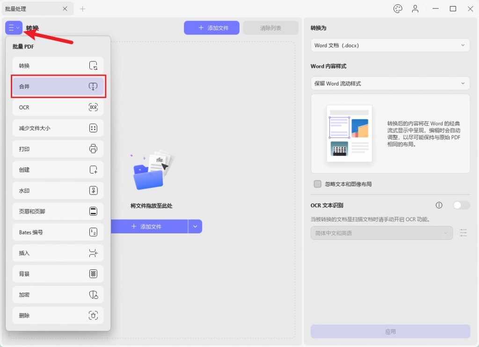Screen dimensions: 479x347
Task: Toggle the OCR 文本识别 switch
Action: tap(461, 205)
